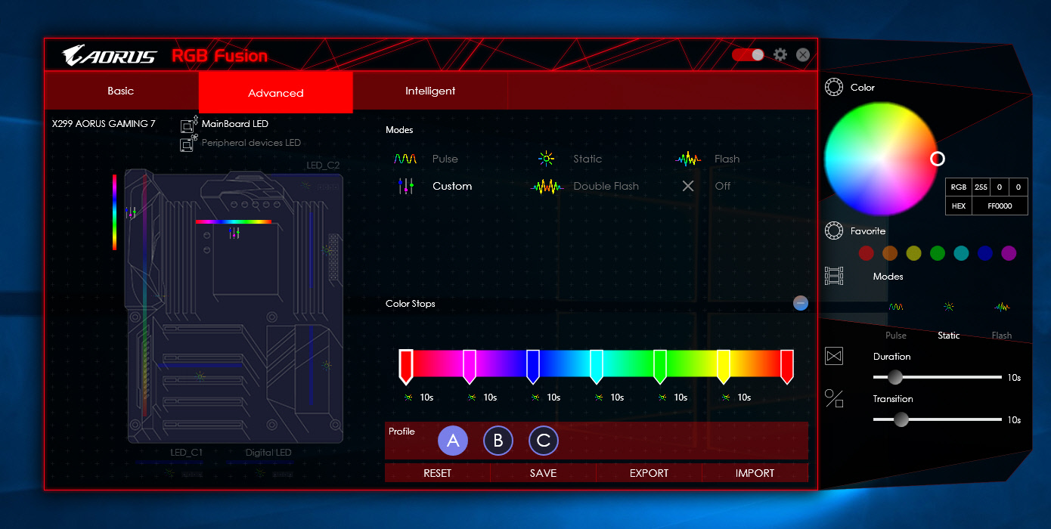Turn LEDs off with the X icon
1051x529 pixels.
coord(688,186)
